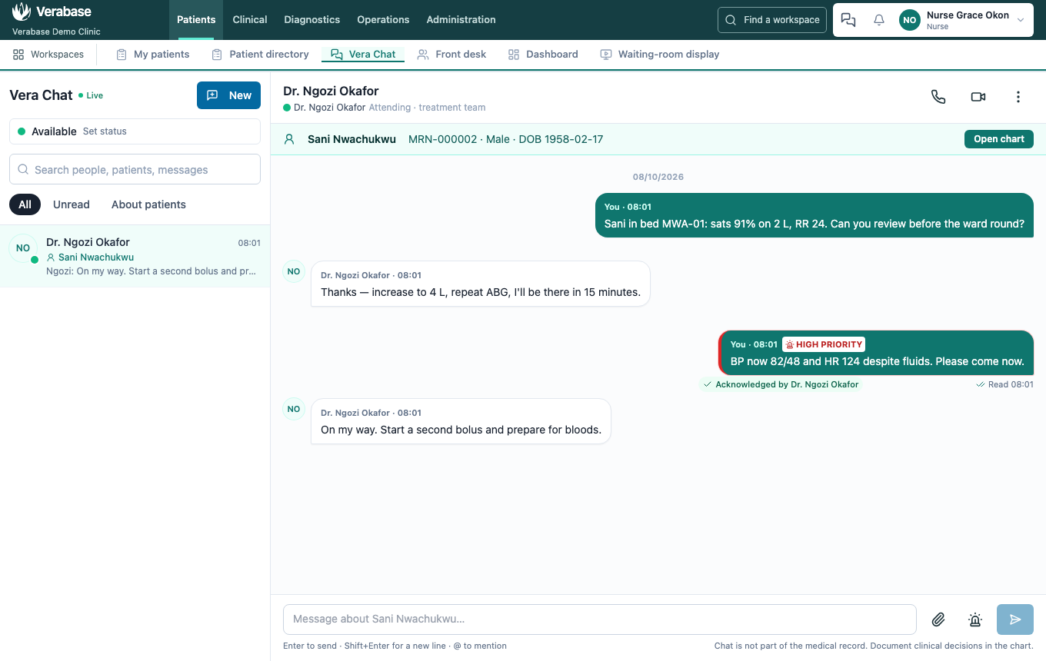
Task: Click the patient person icon beside Sani Nwachukwu banner
Action: (x=290, y=139)
